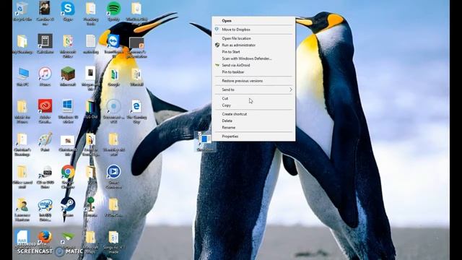
Task: Select the blue play-button circle icon
Action: click(x=114, y=172)
